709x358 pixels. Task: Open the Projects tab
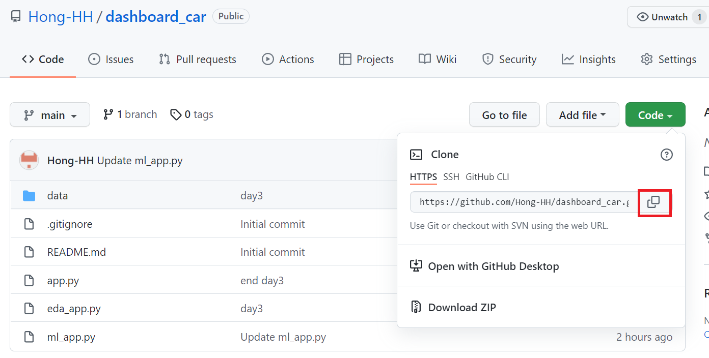(366, 59)
